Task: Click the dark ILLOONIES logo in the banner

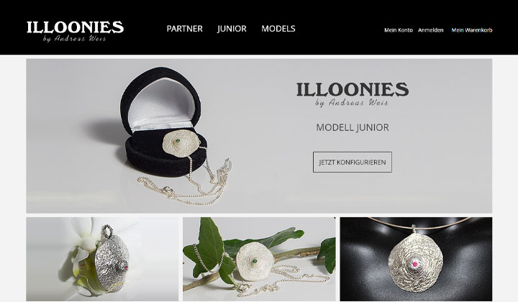Action: [353, 94]
